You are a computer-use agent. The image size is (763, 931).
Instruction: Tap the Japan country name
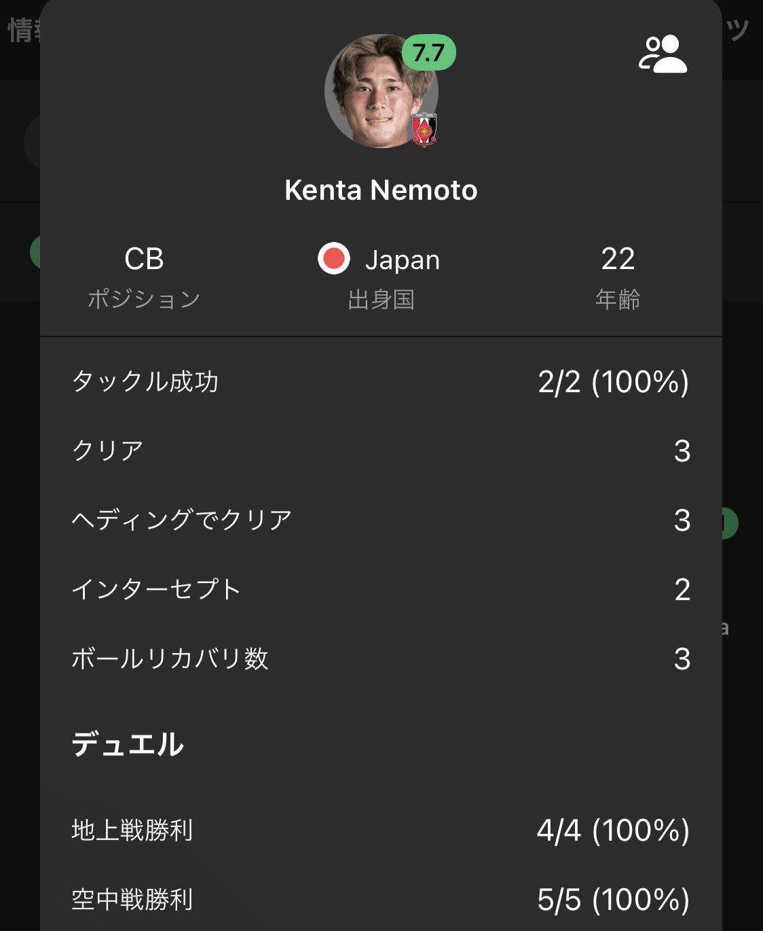click(x=403, y=260)
